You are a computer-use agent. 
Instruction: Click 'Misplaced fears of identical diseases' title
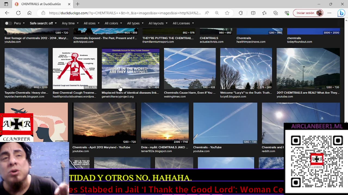(130, 93)
